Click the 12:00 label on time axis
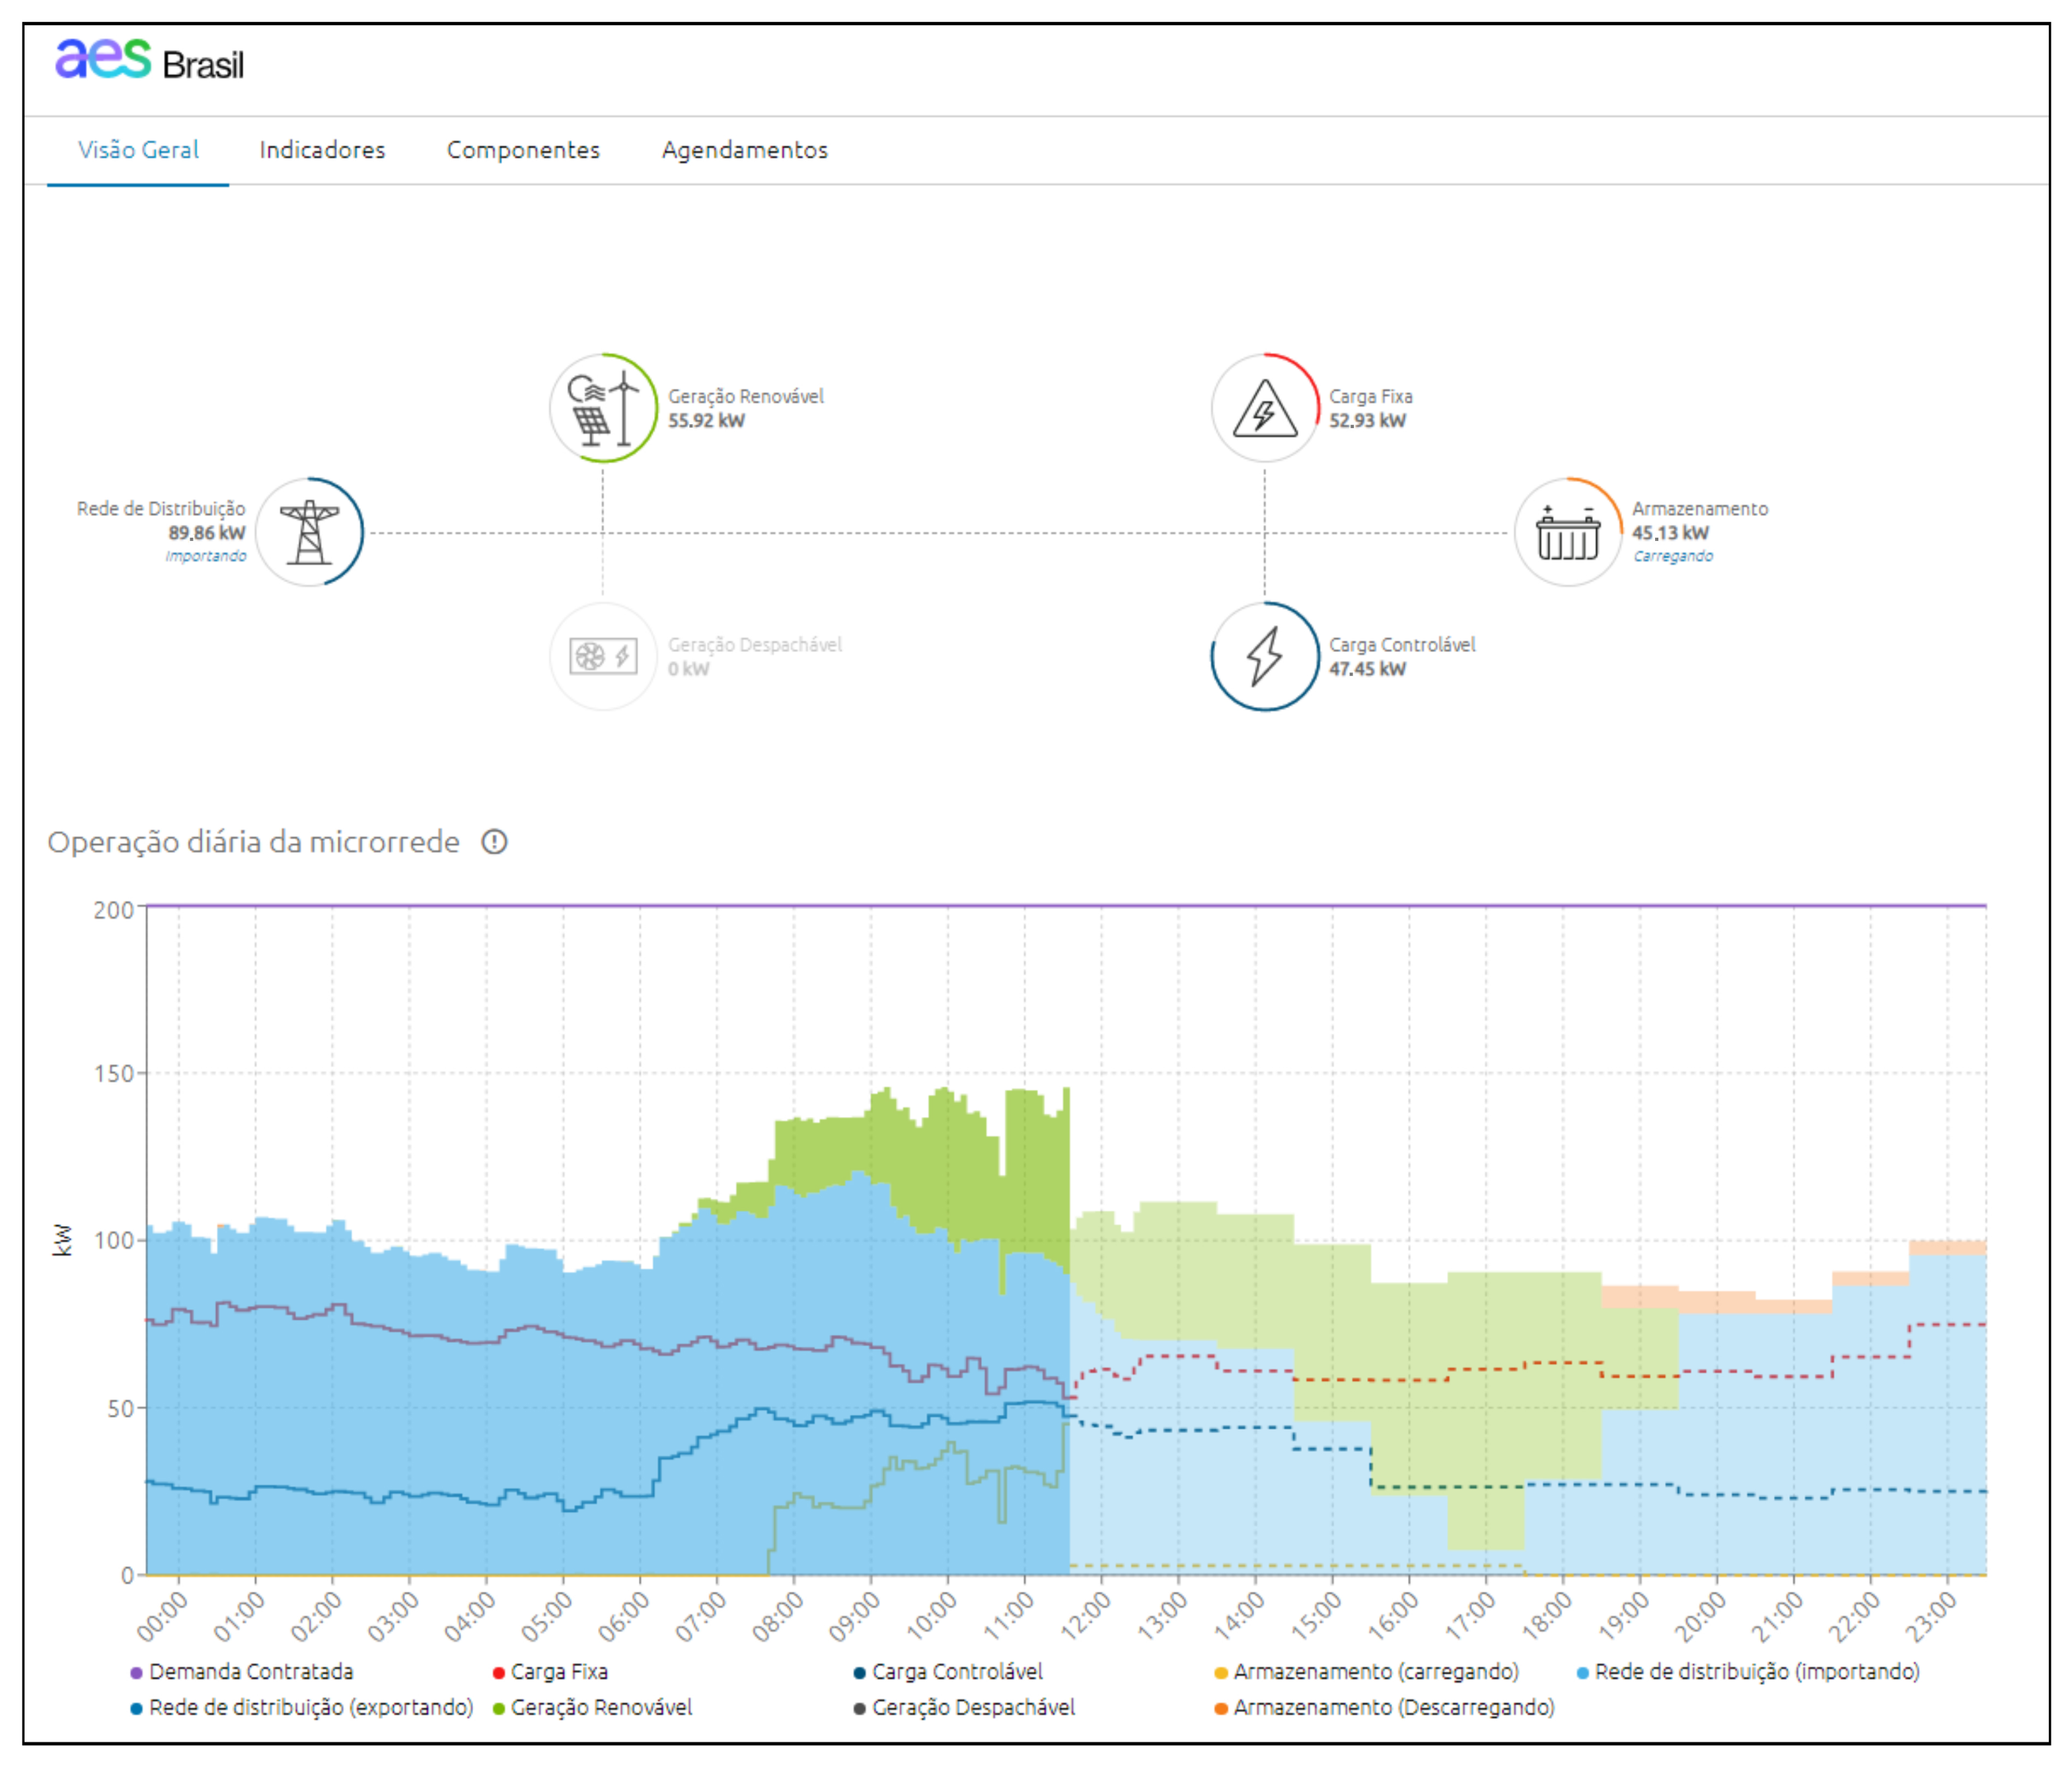Image resolution: width=2072 pixels, height=1767 pixels. [x=1086, y=1615]
